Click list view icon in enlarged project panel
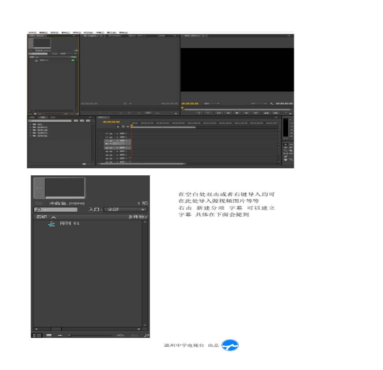The height and width of the screenshot is (370, 383). click(37, 335)
